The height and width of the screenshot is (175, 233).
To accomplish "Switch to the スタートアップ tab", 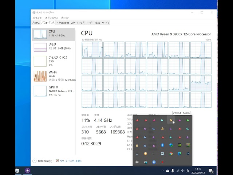I will [x=77, y=23].
